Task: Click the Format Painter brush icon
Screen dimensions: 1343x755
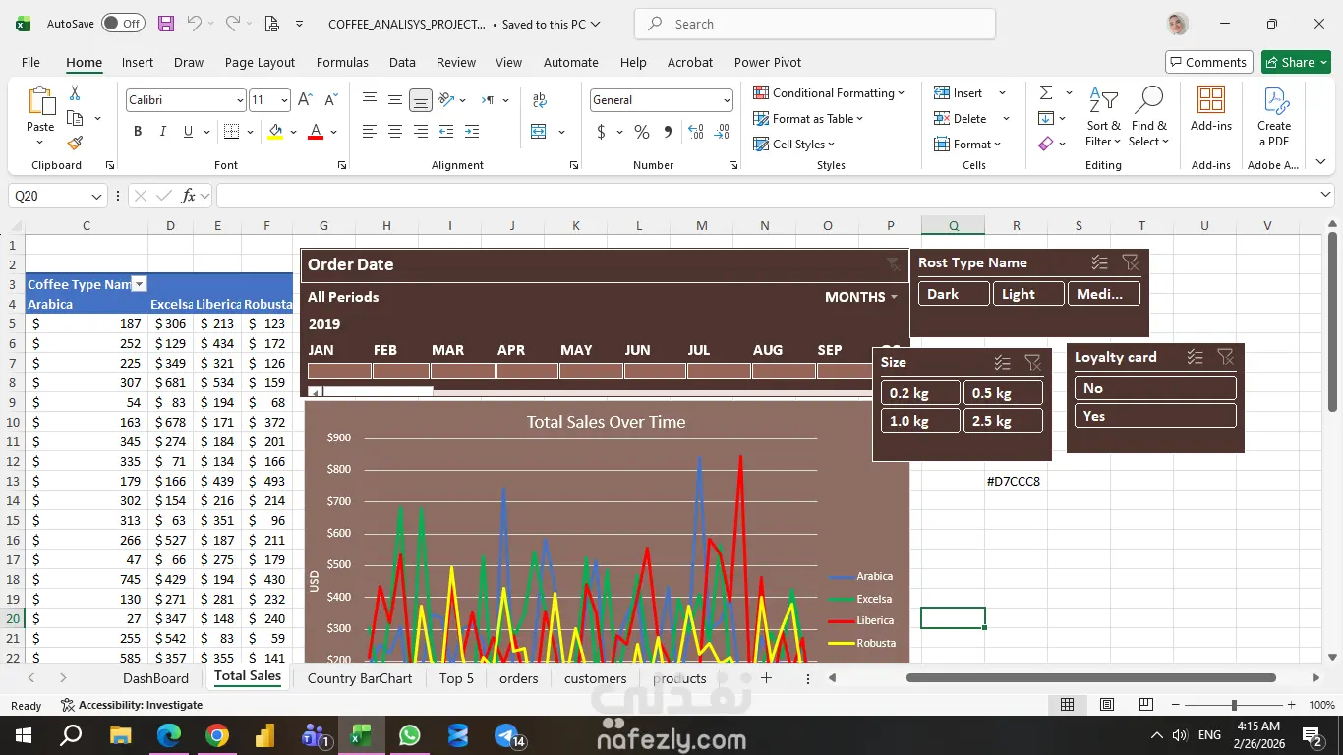Action: pos(75,143)
